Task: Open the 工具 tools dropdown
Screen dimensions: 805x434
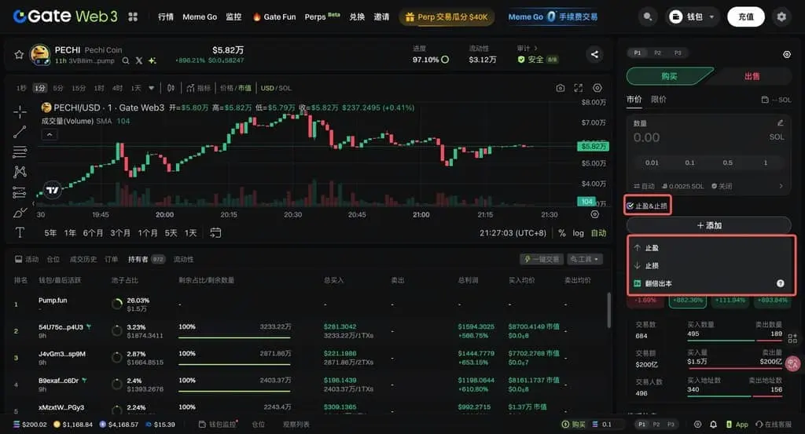Action: click(584, 259)
